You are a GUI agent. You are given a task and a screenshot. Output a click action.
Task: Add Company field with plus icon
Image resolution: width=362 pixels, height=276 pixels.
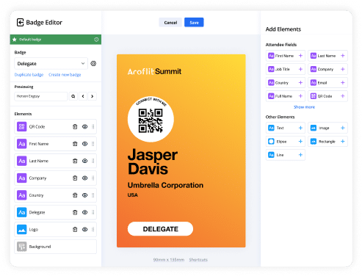click(343, 69)
